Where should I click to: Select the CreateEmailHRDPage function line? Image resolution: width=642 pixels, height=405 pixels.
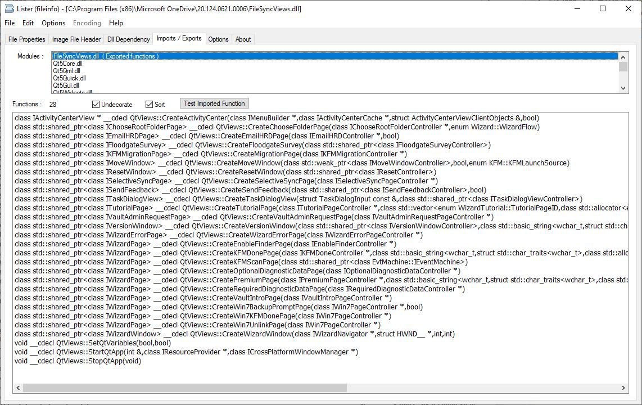pyautogui.click(x=207, y=136)
